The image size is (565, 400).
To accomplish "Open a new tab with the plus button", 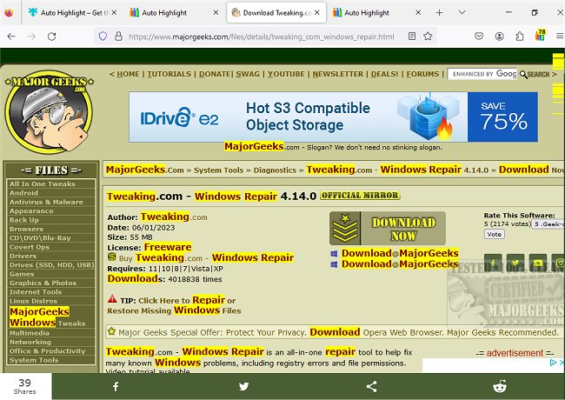I will tap(439, 13).
